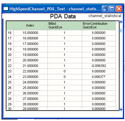Screen dimensions: 125x121
Task: Click Bitlist value 1 in row 25
Action: coord(65,82)
